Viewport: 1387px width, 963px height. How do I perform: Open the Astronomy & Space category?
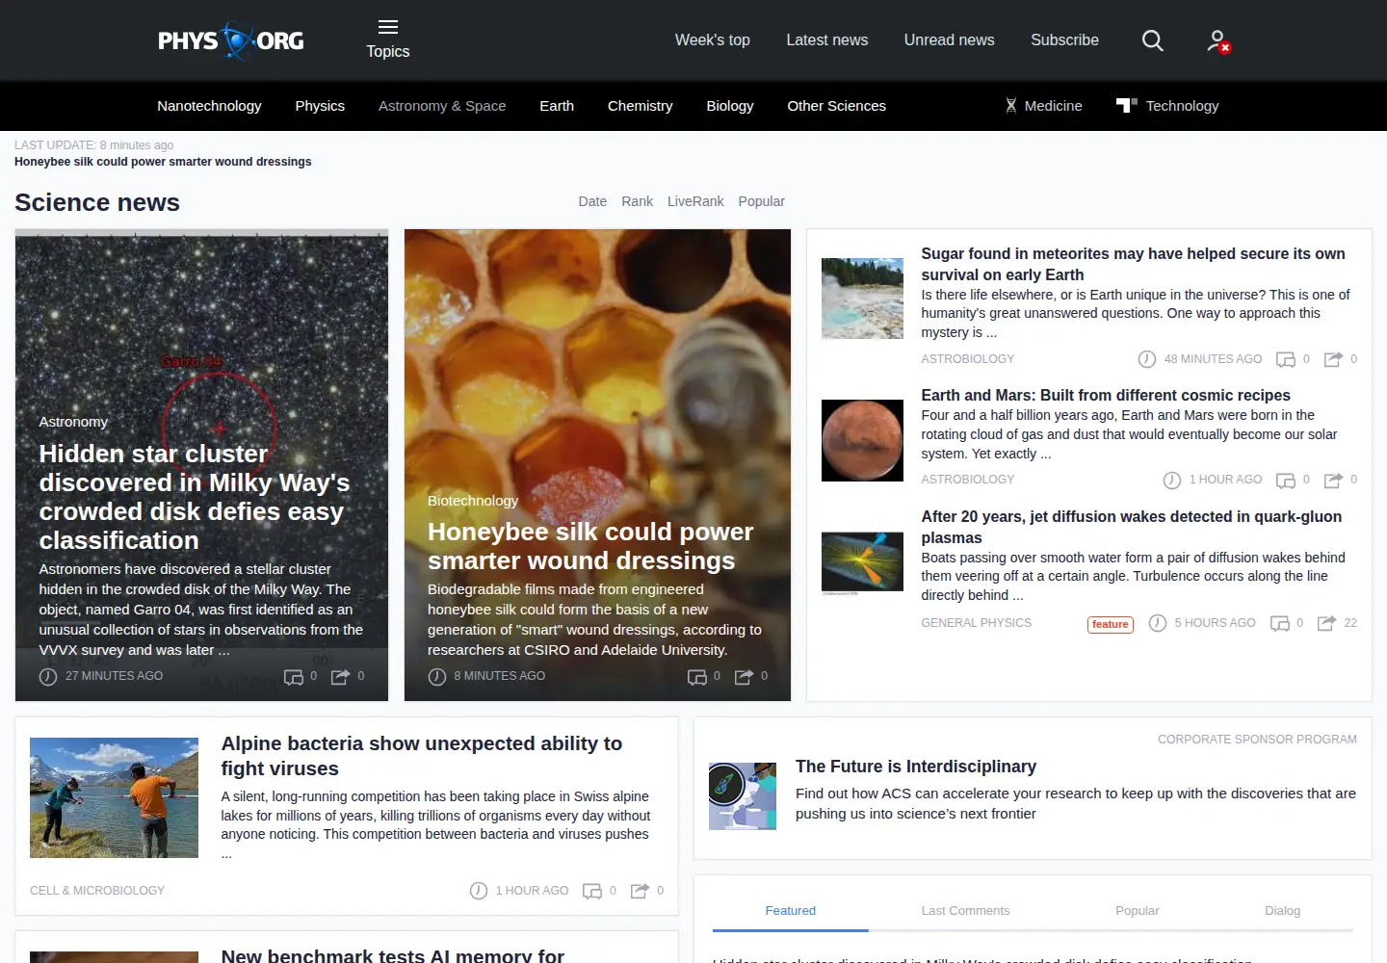[x=442, y=106]
